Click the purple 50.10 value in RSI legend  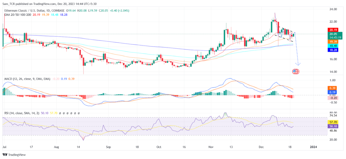pos(45,113)
